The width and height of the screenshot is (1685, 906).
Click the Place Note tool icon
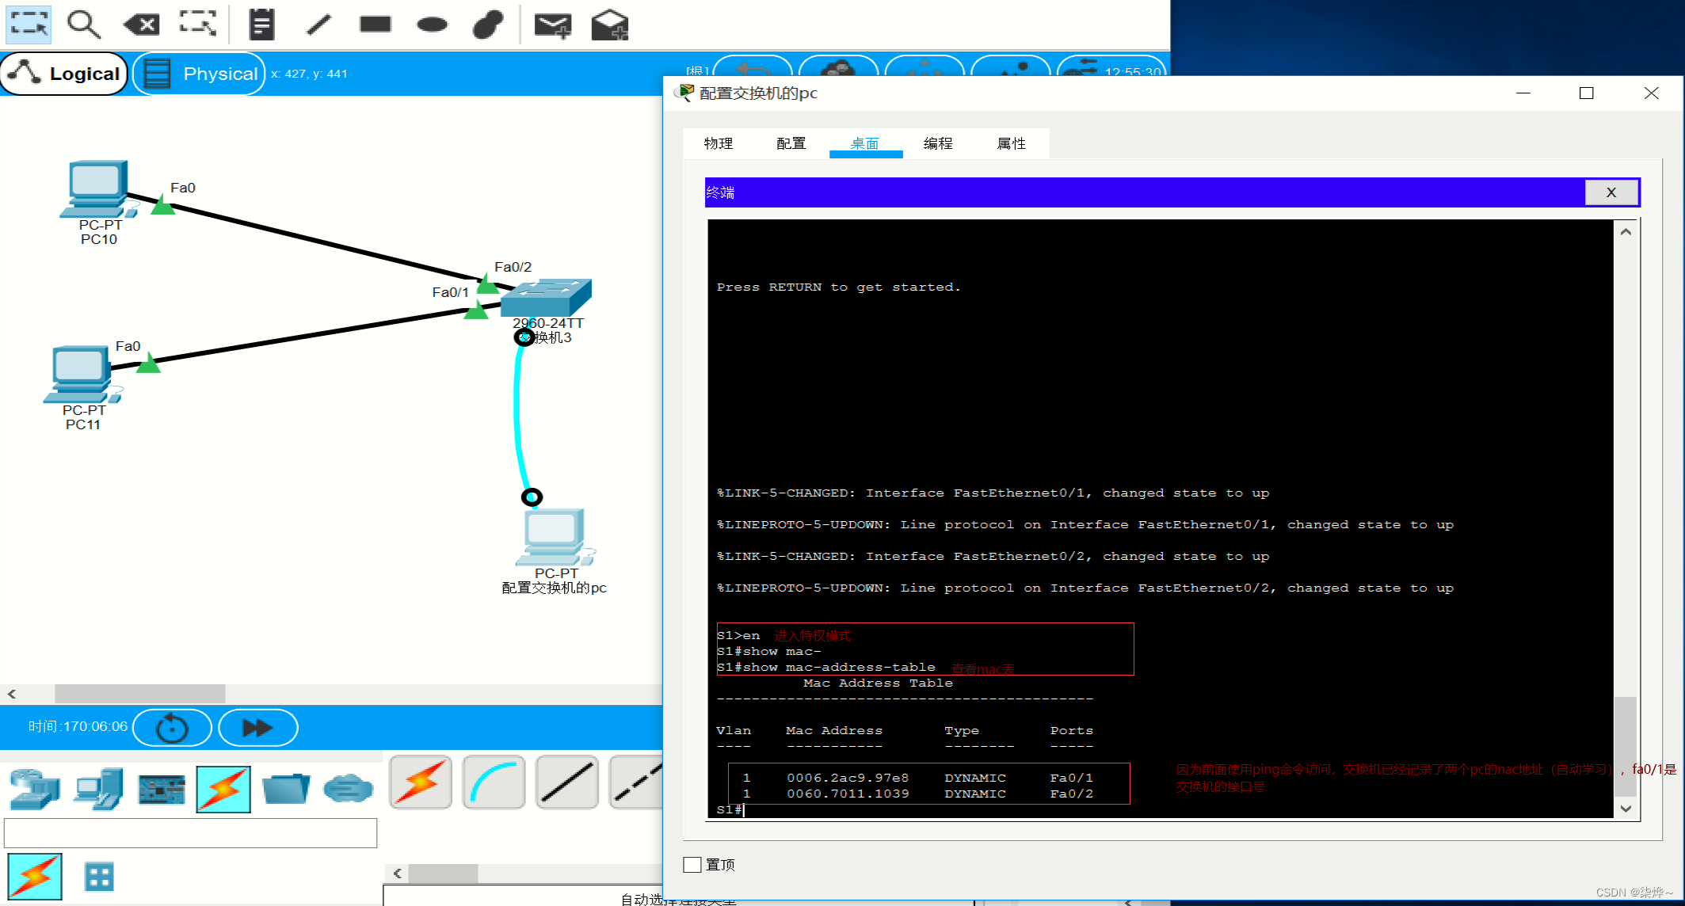click(x=261, y=25)
